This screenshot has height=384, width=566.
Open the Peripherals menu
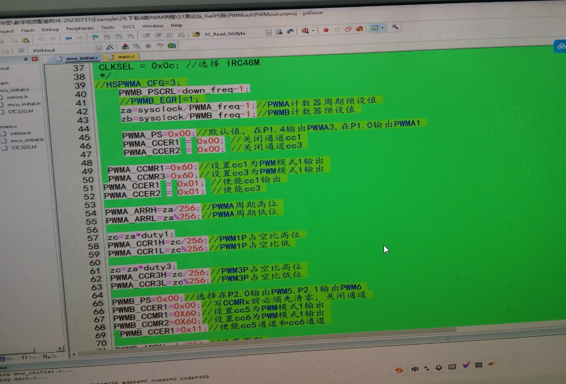coord(80,28)
